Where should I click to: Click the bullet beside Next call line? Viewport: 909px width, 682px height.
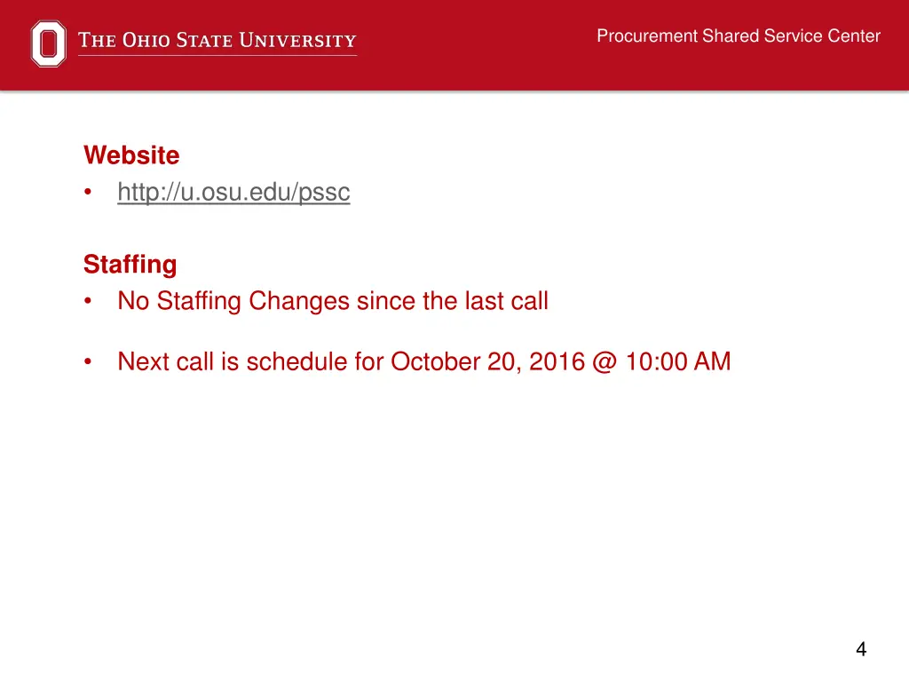(x=88, y=362)
